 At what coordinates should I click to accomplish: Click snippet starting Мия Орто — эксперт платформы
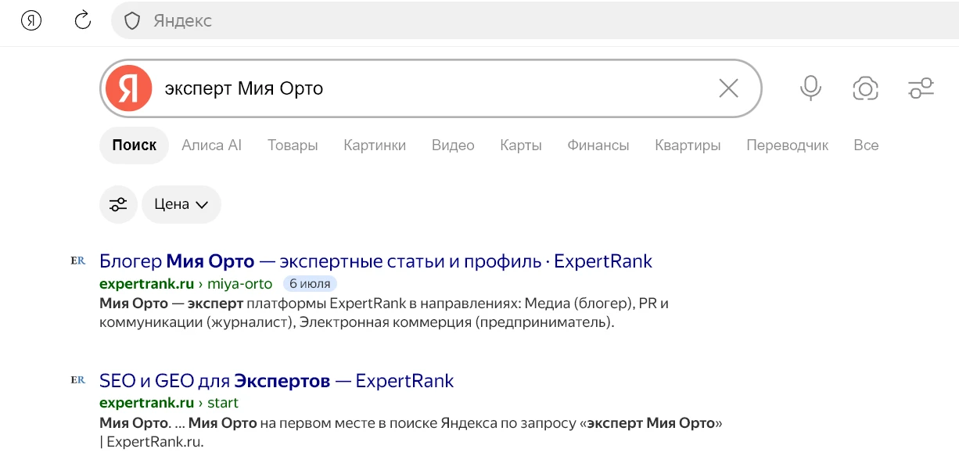click(x=384, y=312)
